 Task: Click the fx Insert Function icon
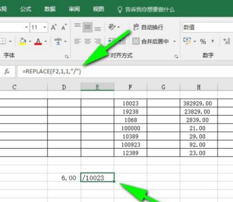pyautogui.click(x=7, y=71)
